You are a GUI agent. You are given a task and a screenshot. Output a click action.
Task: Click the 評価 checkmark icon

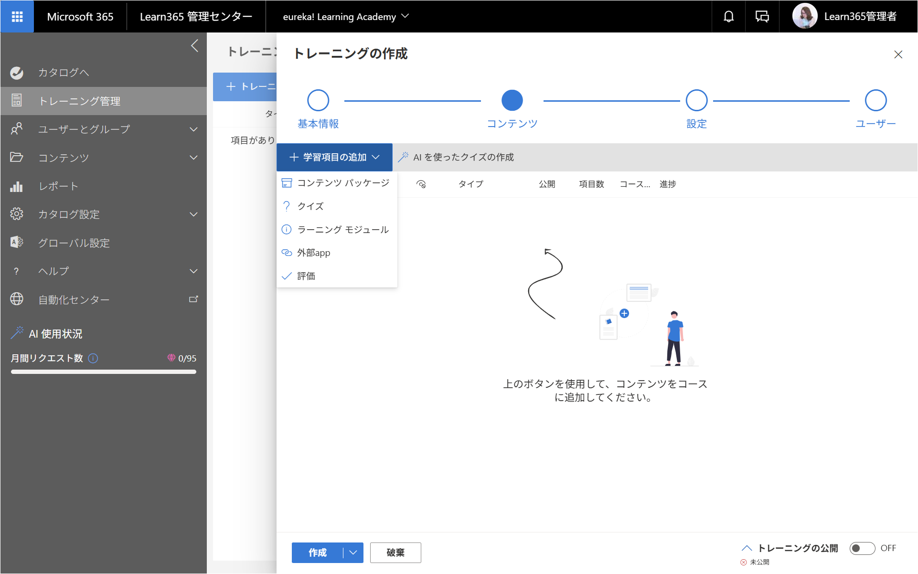[287, 276]
